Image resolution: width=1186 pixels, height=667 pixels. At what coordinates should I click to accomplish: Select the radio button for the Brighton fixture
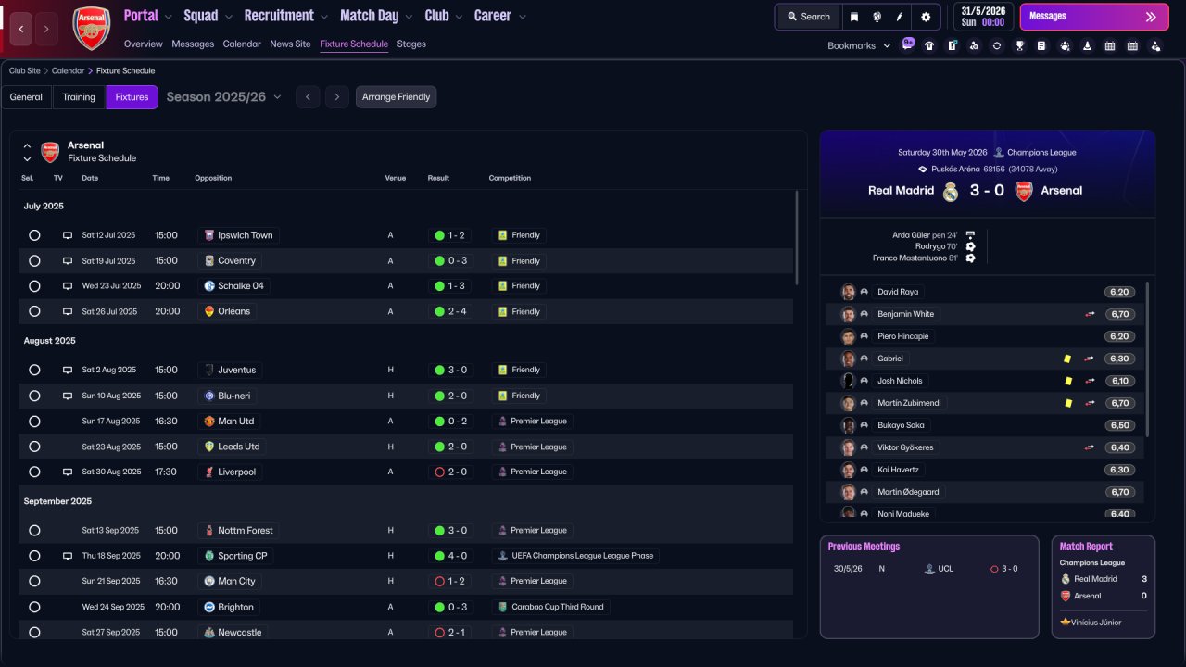34,608
